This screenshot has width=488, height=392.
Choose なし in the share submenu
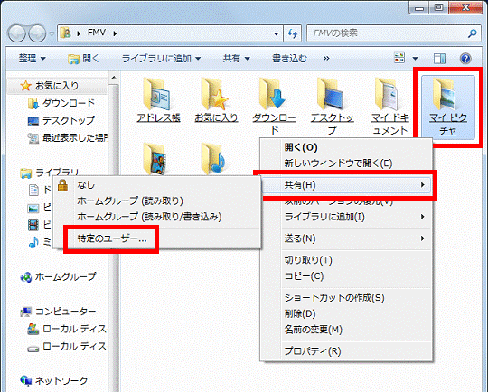pos(157,185)
